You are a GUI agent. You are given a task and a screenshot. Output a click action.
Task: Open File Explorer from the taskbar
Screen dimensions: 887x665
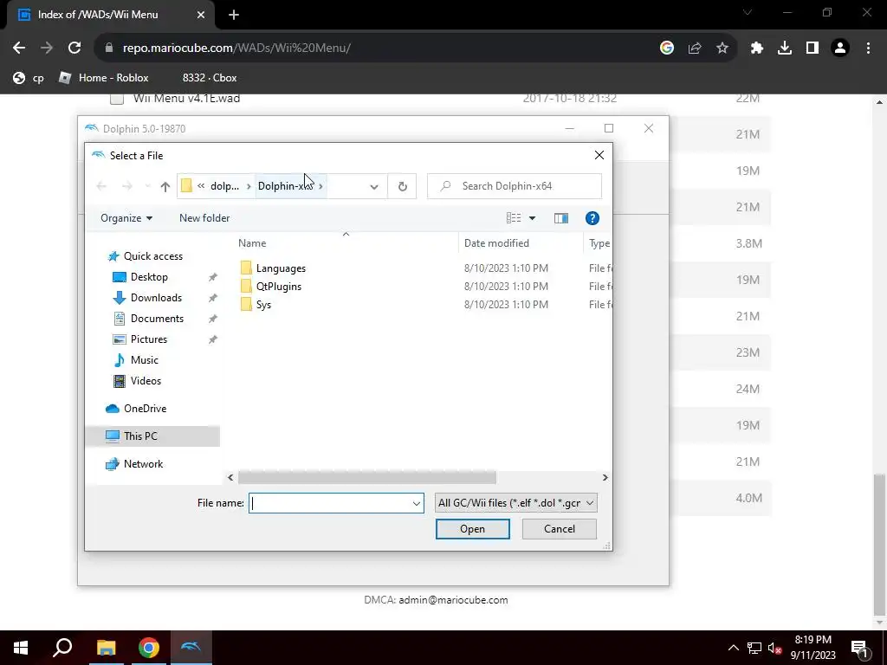click(107, 648)
